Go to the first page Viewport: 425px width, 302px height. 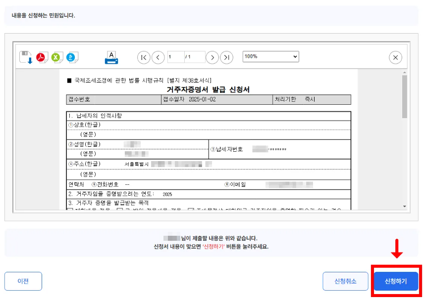point(144,57)
